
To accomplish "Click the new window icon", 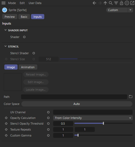I will tap(132, 3).
